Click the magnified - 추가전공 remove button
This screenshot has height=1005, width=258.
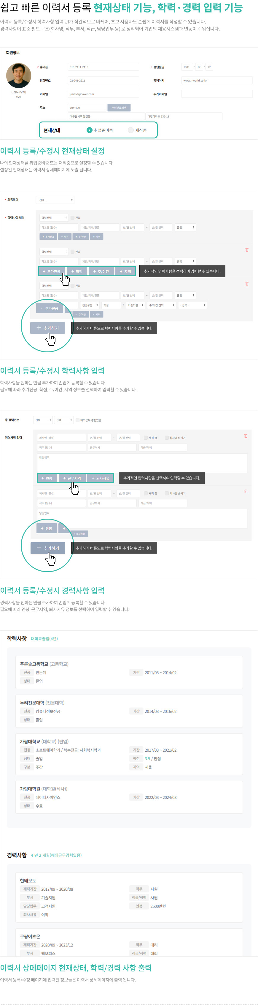[x=50, y=309]
